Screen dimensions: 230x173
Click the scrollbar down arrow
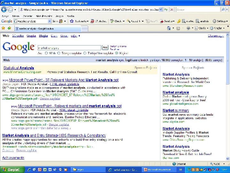click(x=227, y=159)
